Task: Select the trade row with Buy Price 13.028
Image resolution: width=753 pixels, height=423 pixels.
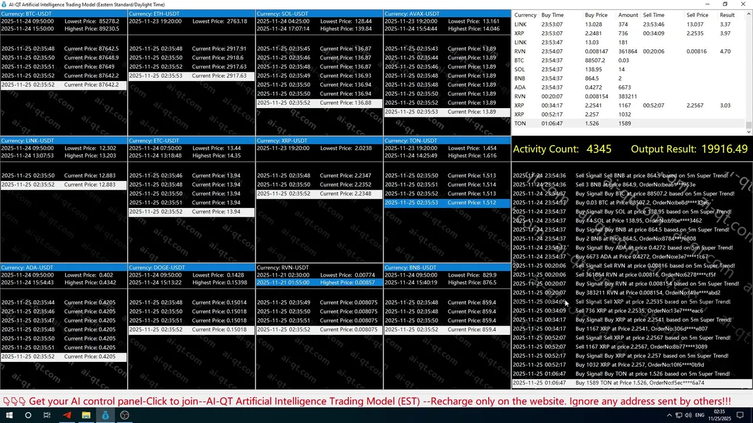Action: tap(629, 25)
